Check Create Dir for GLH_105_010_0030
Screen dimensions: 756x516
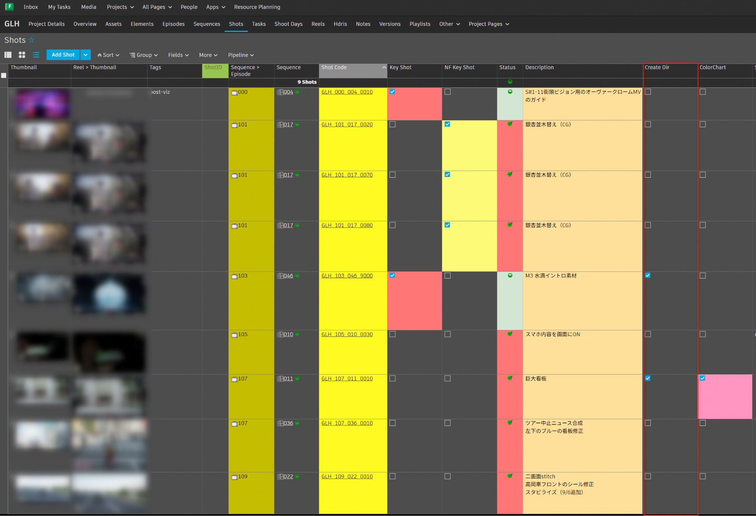click(x=648, y=334)
